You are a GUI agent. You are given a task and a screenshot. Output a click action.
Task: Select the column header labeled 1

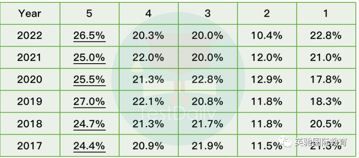(x=326, y=14)
